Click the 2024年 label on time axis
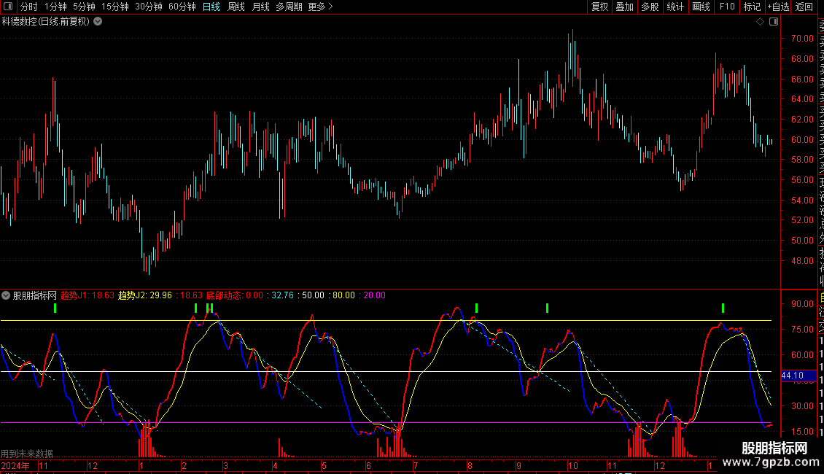The image size is (824, 474). point(15,465)
